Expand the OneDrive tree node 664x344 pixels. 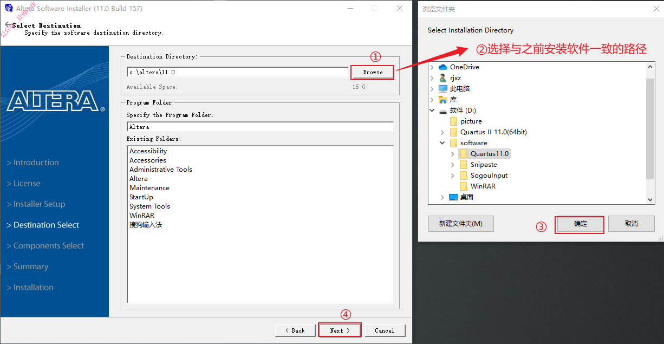tap(432, 67)
